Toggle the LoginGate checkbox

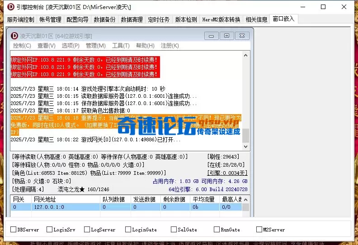[128, 229]
